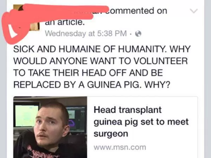
Task: Open the www.msn.com source link
Action: pyautogui.click(x=120, y=147)
